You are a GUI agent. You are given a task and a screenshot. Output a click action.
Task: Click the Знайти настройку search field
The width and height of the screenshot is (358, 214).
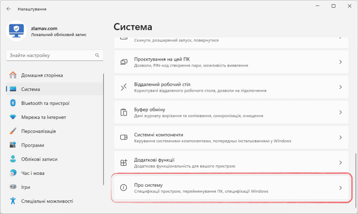pos(55,55)
